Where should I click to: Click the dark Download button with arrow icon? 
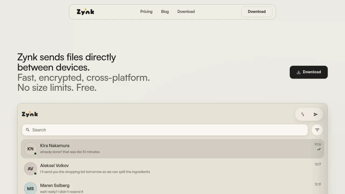coord(309,72)
